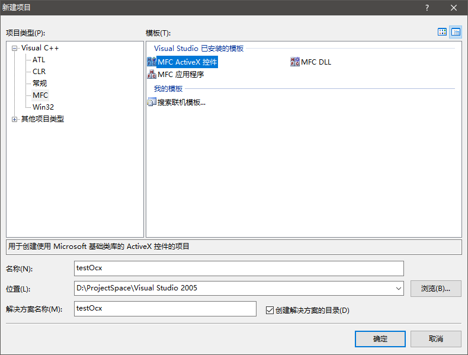Select the MFC ActiveX 控件 template icon
This screenshot has width=468, height=355.
click(151, 62)
